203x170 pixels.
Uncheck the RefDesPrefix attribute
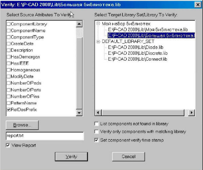pyautogui.click(x=9, y=110)
